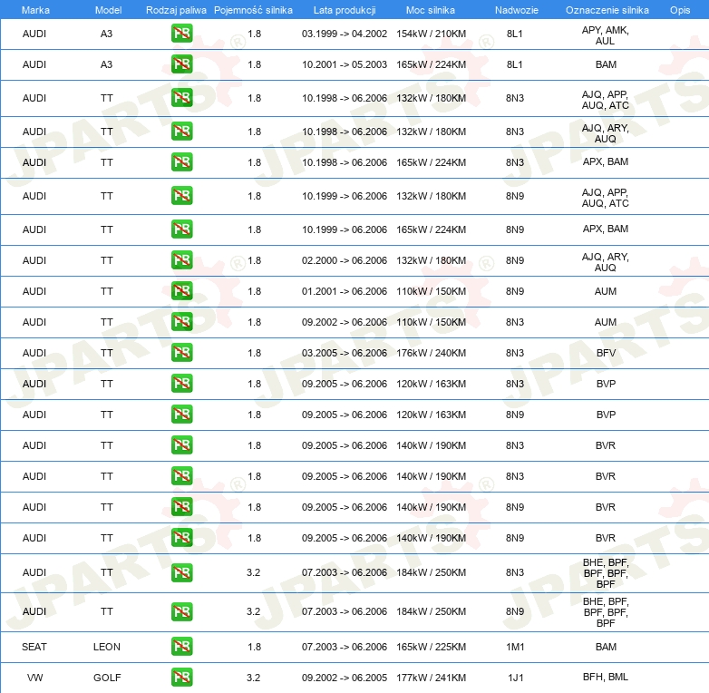Click fuel icon in the TT 3.2 8N9 row
The height and width of the screenshot is (693, 709).
pyautogui.click(x=181, y=611)
